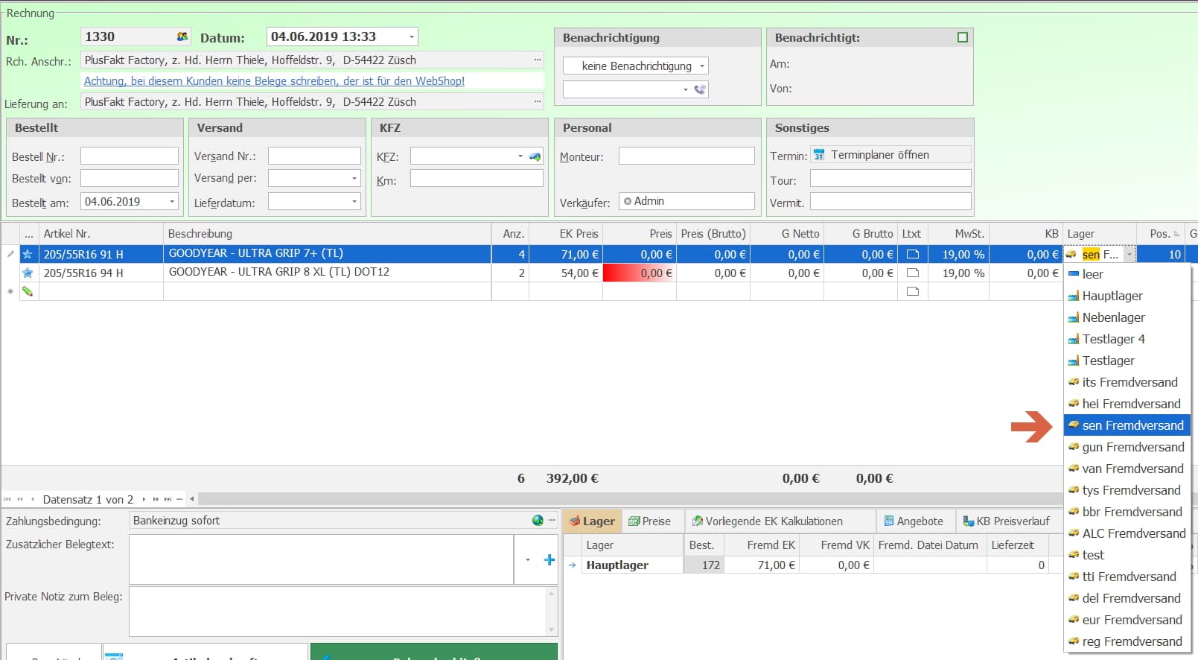Click the horizontal scrollbar below article grid
The image size is (1198, 660).
(x=629, y=499)
